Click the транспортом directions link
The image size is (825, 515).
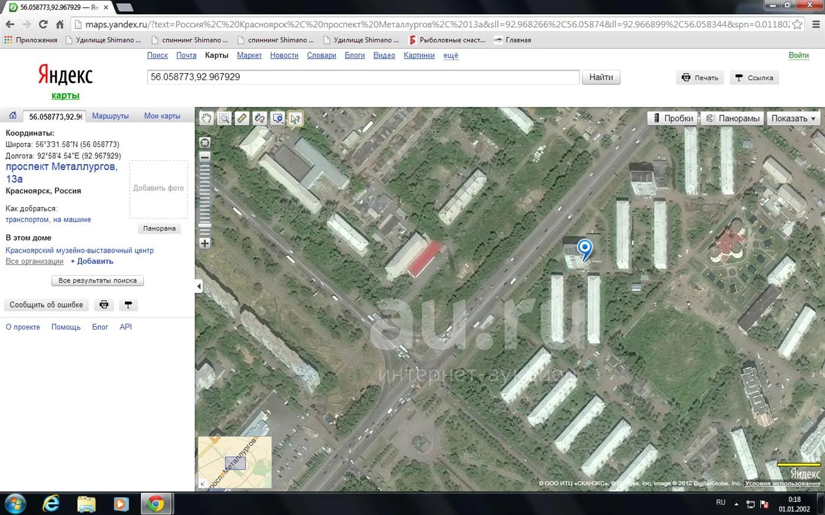(x=27, y=220)
